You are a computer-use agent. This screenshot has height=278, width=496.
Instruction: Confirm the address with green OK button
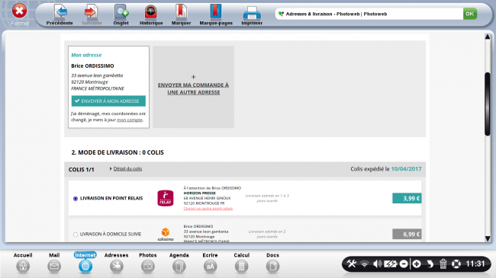tap(470, 14)
